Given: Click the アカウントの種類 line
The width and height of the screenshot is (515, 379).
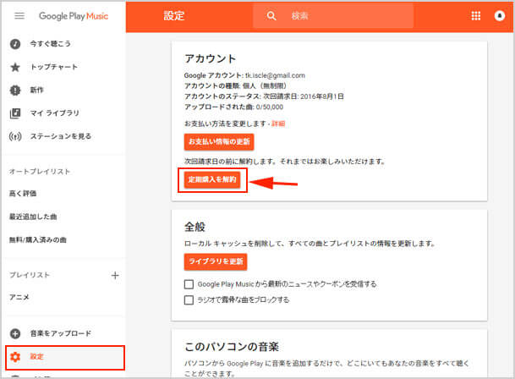Looking at the screenshot, I should click(x=235, y=86).
